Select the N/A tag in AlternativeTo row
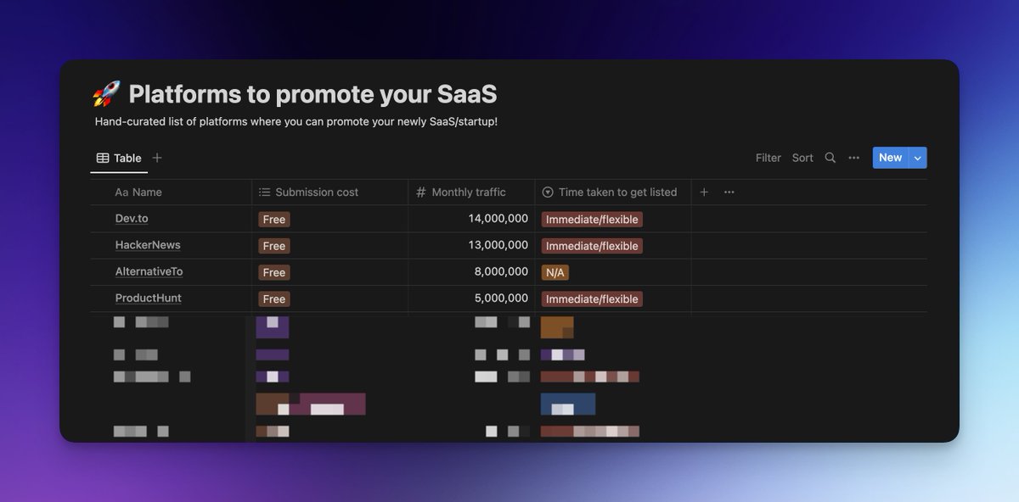The width and height of the screenshot is (1019, 502). (x=555, y=272)
